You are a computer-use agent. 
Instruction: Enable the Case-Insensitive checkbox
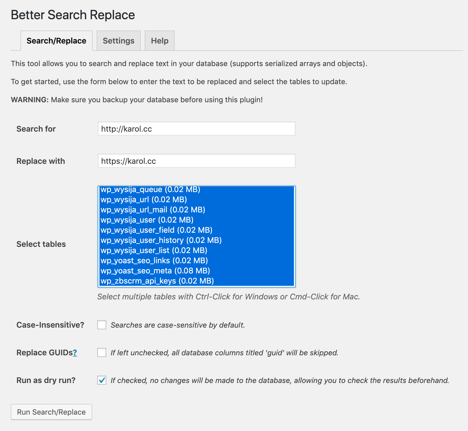pos(101,325)
